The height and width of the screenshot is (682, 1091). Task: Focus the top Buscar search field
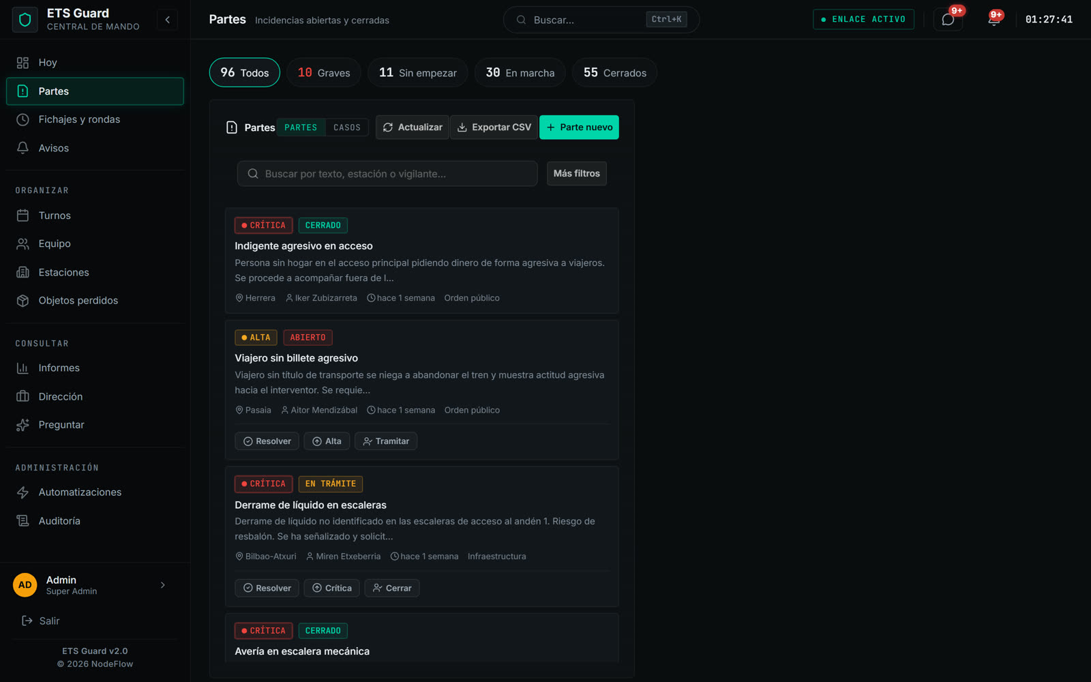point(601,20)
